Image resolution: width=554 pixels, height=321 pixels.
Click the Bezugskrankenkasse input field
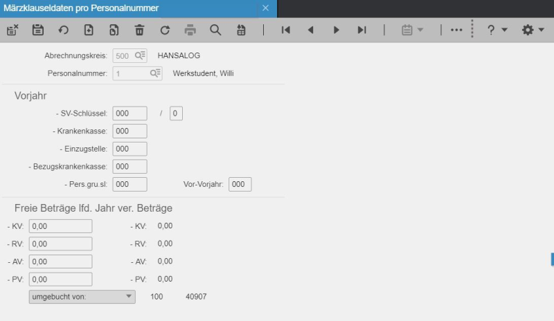pyautogui.click(x=129, y=166)
